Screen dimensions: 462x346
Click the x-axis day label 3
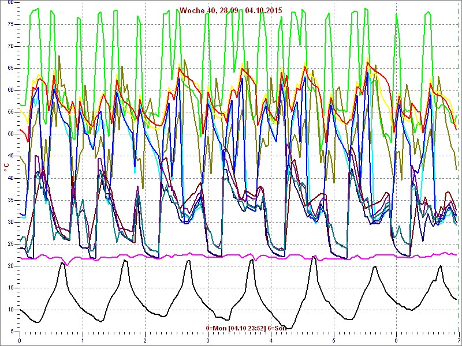click(x=208, y=341)
